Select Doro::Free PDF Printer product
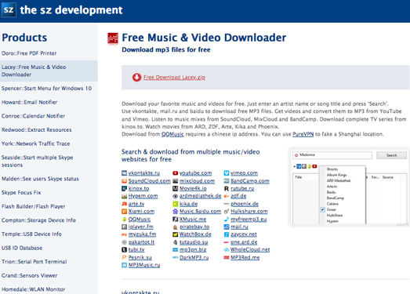The image size is (410, 294). (29, 53)
